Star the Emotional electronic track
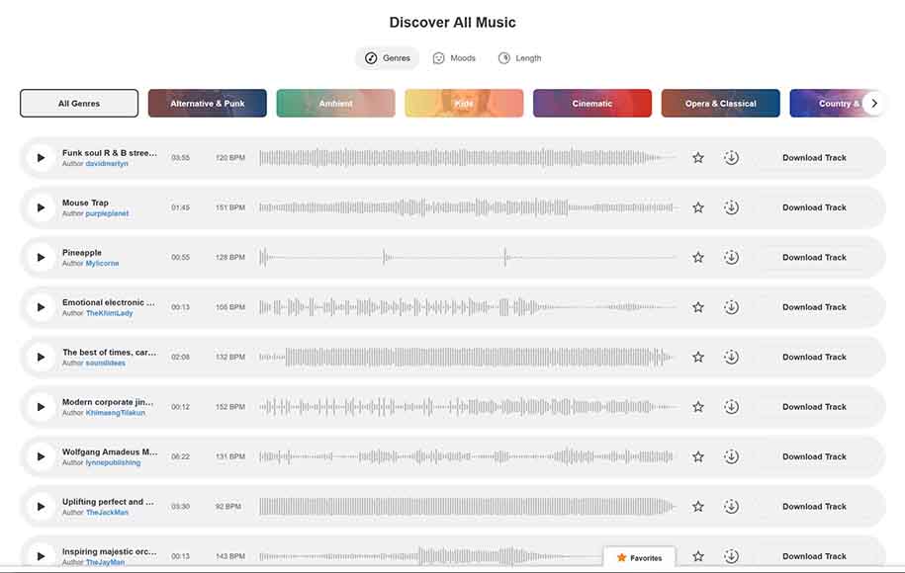905x573 pixels. coord(698,307)
